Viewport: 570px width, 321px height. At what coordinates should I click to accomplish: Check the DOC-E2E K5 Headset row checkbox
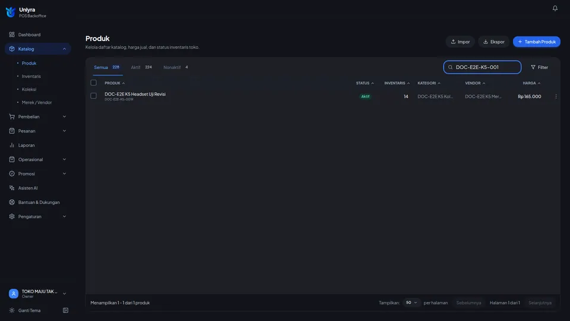(x=93, y=96)
